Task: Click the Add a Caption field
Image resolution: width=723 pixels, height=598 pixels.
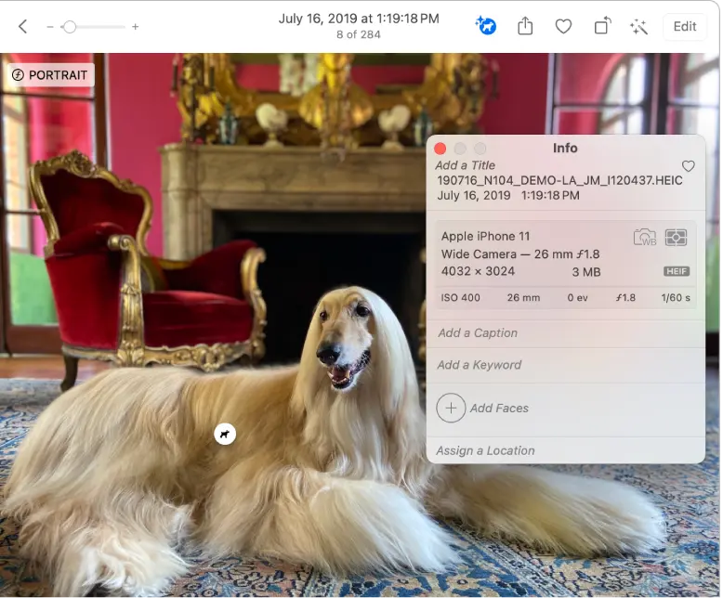Action: [x=566, y=333]
